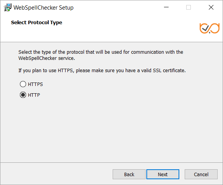
Task: Go to the previous step with Back
Action: click(x=129, y=174)
